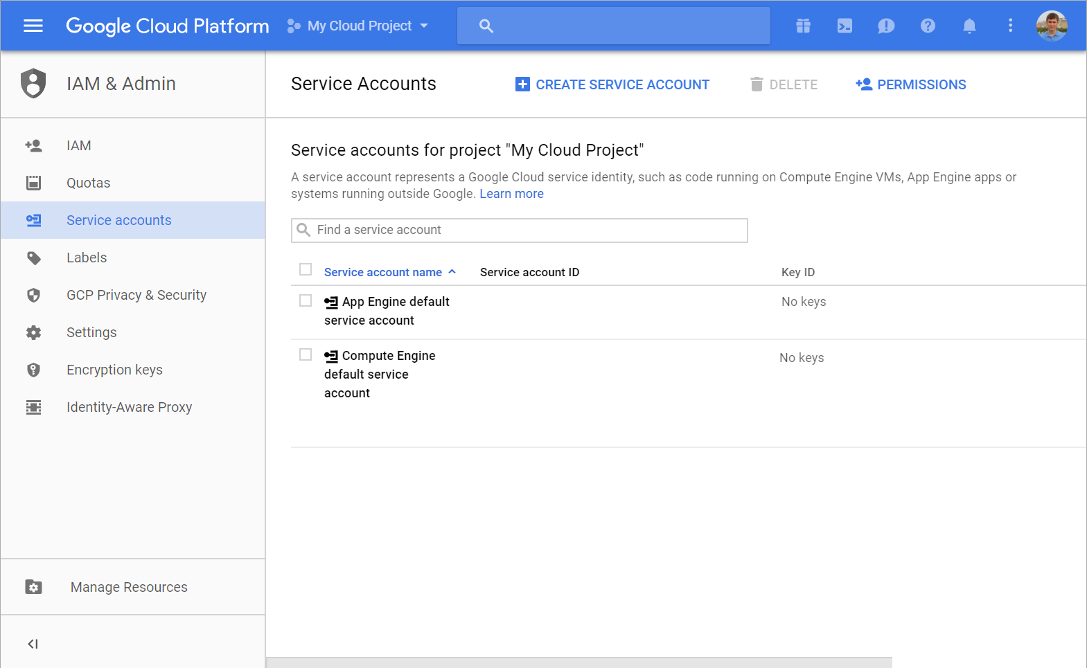Focus the top search bar
The height and width of the screenshot is (668, 1087).
(613, 26)
